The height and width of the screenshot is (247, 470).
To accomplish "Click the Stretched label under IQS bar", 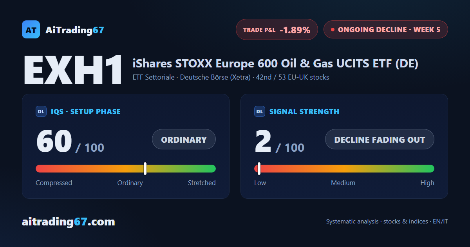I will (202, 183).
